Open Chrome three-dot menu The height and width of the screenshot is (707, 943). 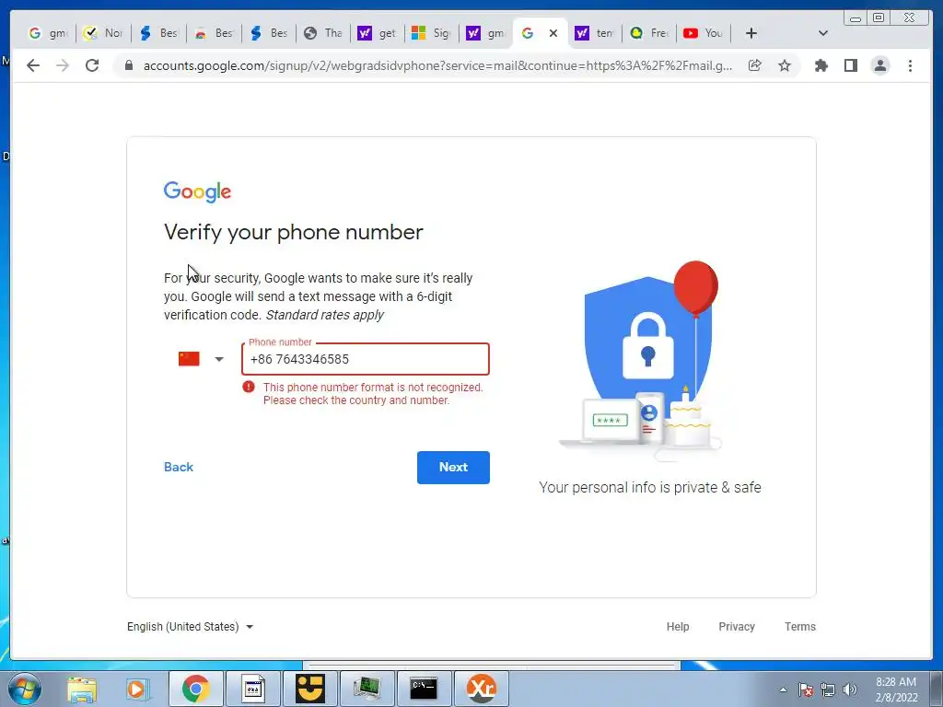tap(910, 65)
